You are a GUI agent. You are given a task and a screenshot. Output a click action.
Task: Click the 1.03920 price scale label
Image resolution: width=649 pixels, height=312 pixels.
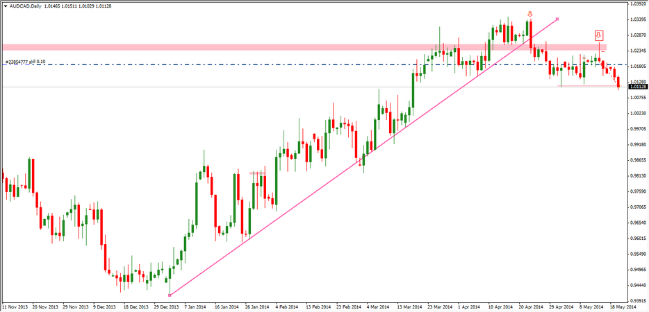tap(637, 4)
